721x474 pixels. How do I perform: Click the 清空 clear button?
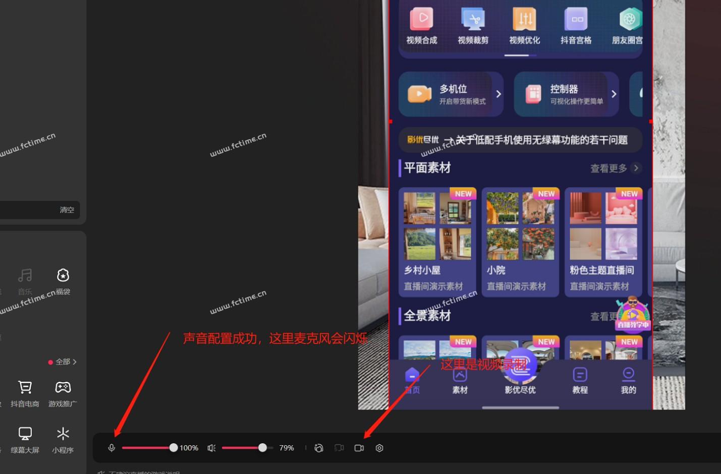click(67, 210)
